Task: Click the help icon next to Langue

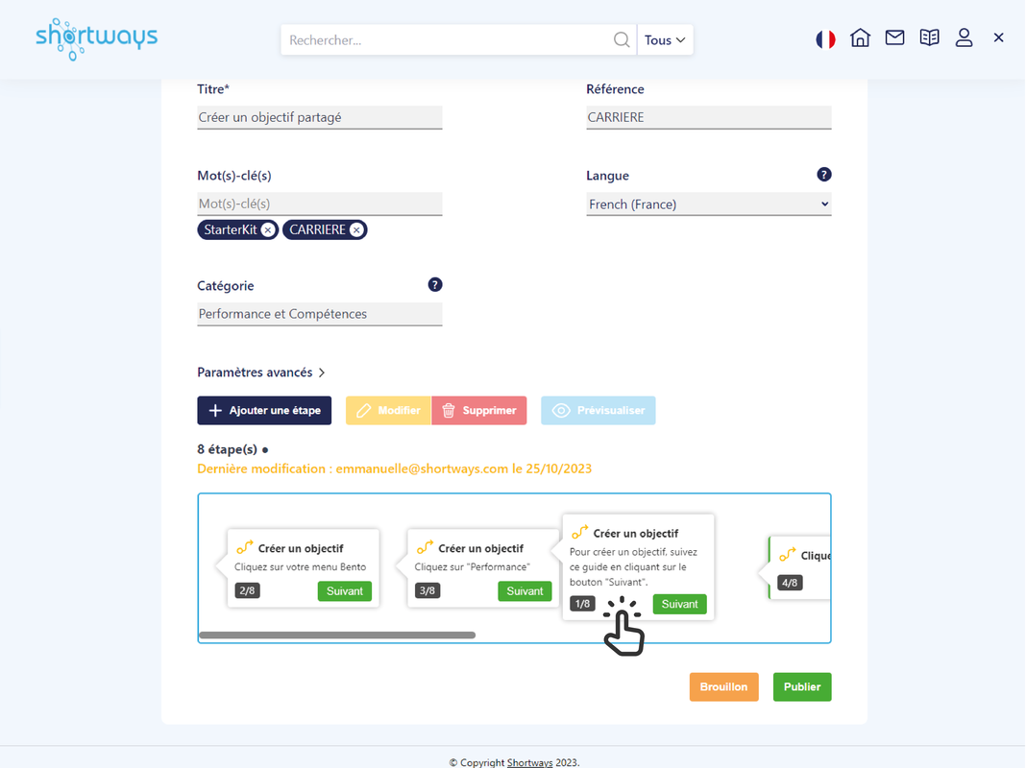Action: [824, 175]
